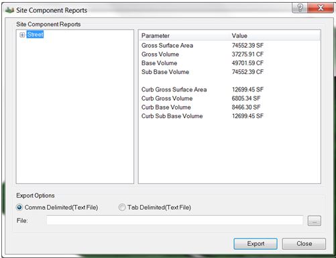Click the Close button

[304, 244]
